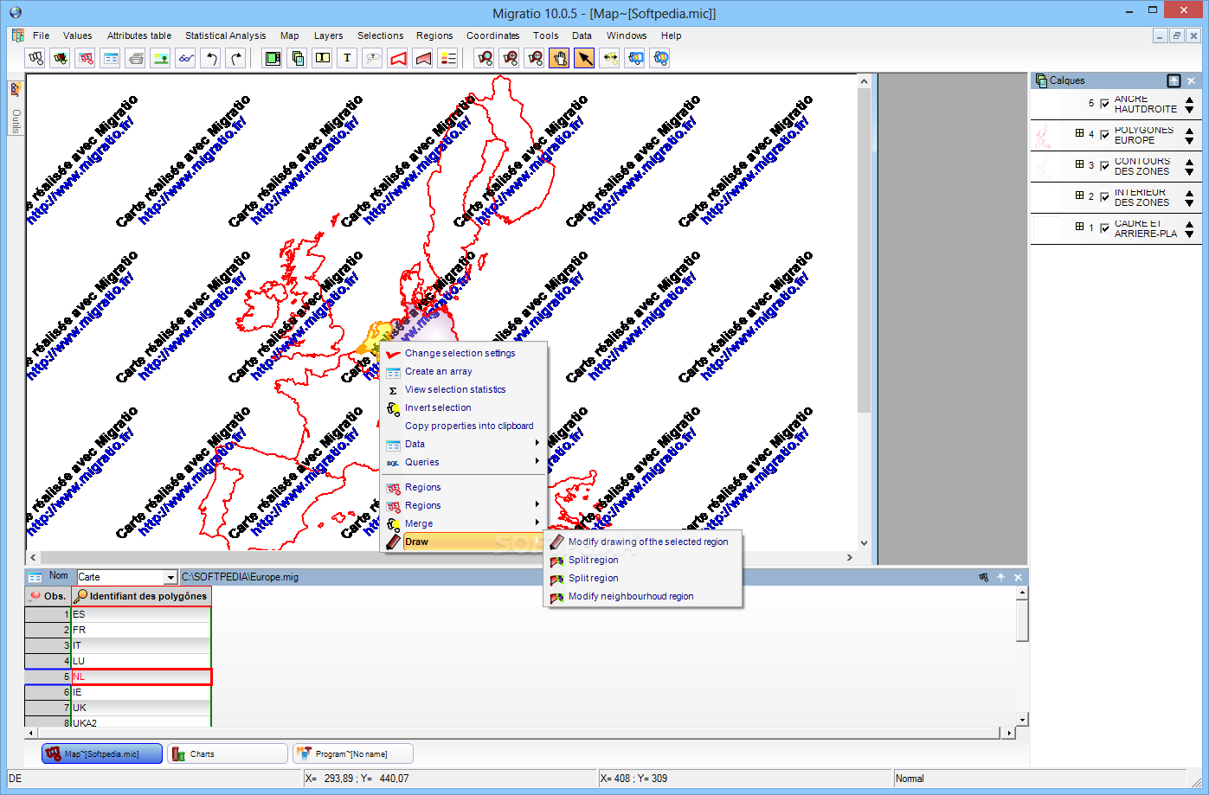Move INTERIEUR DES ZONES layer up
Image resolution: width=1209 pixels, height=795 pixels.
pos(1189,193)
